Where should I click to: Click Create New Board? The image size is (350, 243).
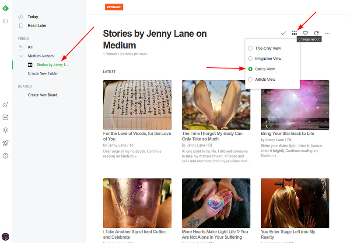click(42, 95)
